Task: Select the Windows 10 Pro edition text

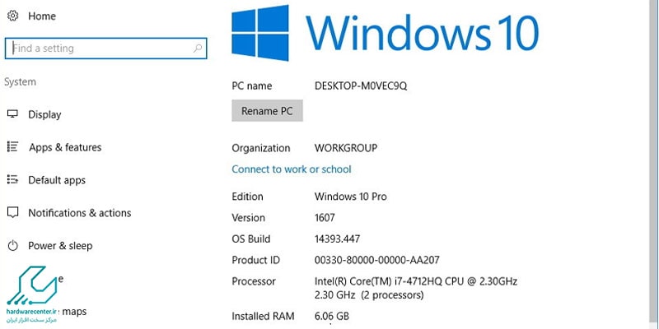Action: coord(351,197)
